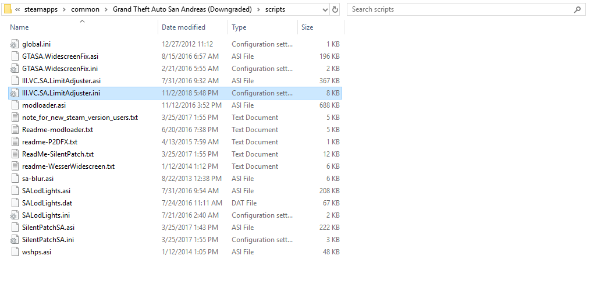Navigate to steamapps breadcrumb
The width and height of the screenshot is (590, 291).
(41, 9)
